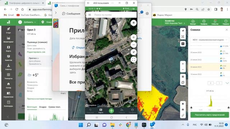Open the Профиль tab in phone app
230x129 pixels.
click(x=132, y=111)
